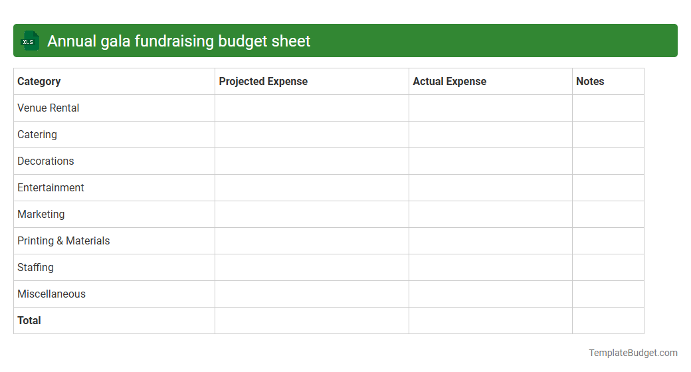Click Projected Expense cell for Venue Rental
Image resolution: width=691 pixels, height=372 pixels.
(x=312, y=108)
